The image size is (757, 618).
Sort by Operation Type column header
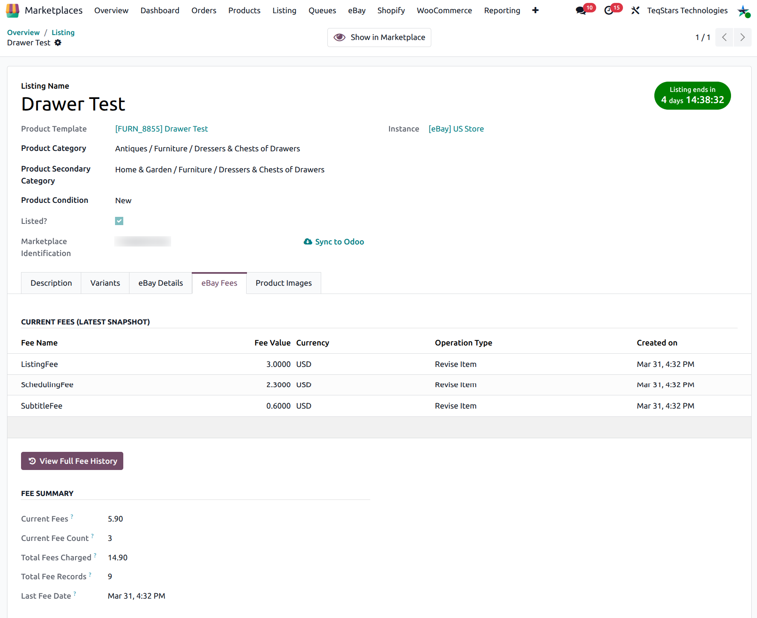coord(463,343)
